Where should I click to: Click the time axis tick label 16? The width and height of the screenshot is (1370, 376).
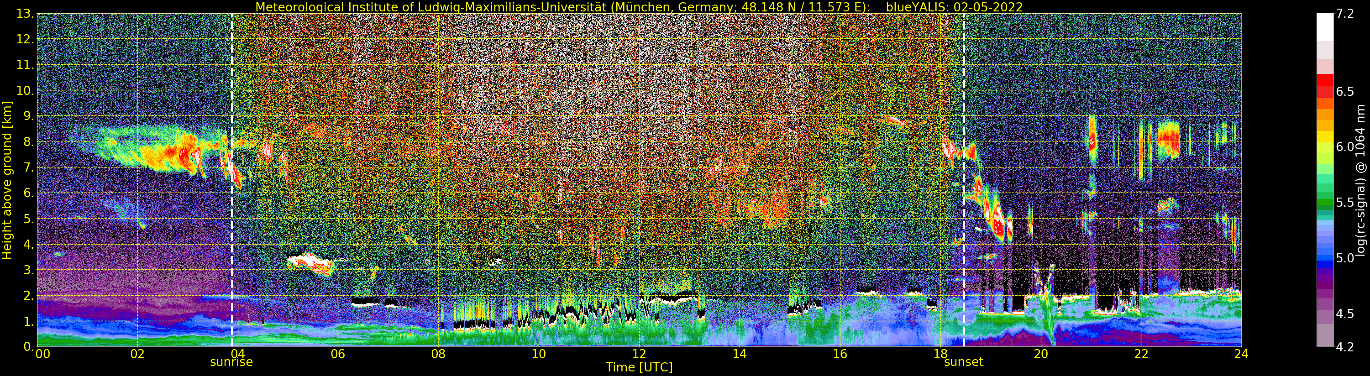[840, 354]
